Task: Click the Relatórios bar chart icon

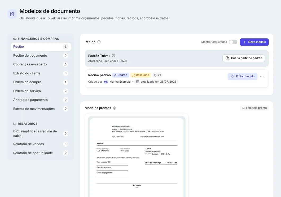Action: (x=15, y=124)
